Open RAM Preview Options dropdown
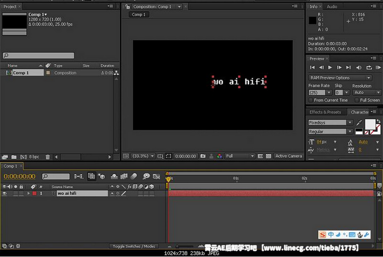 (x=340, y=78)
